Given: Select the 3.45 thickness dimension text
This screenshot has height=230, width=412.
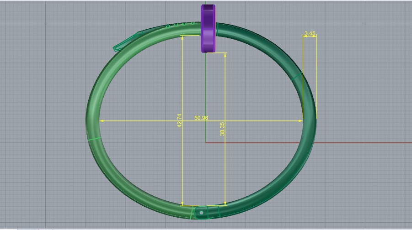Looking at the screenshot, I should click(x=310, y=33).
